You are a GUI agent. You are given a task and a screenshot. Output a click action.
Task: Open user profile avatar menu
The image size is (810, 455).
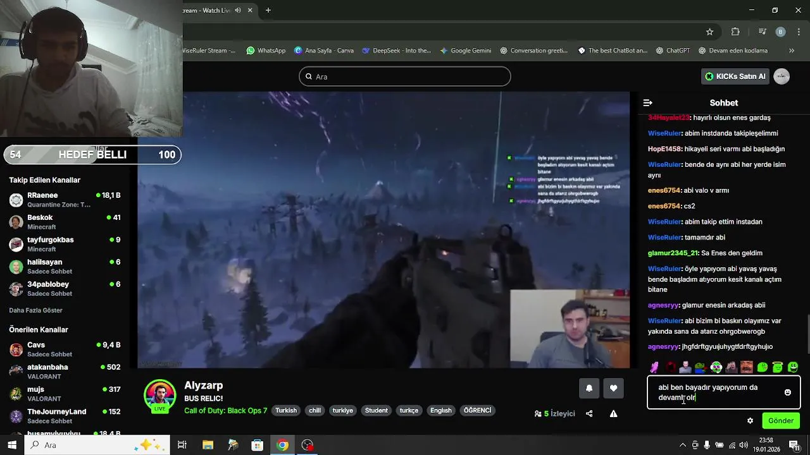[x=782, y=76]
